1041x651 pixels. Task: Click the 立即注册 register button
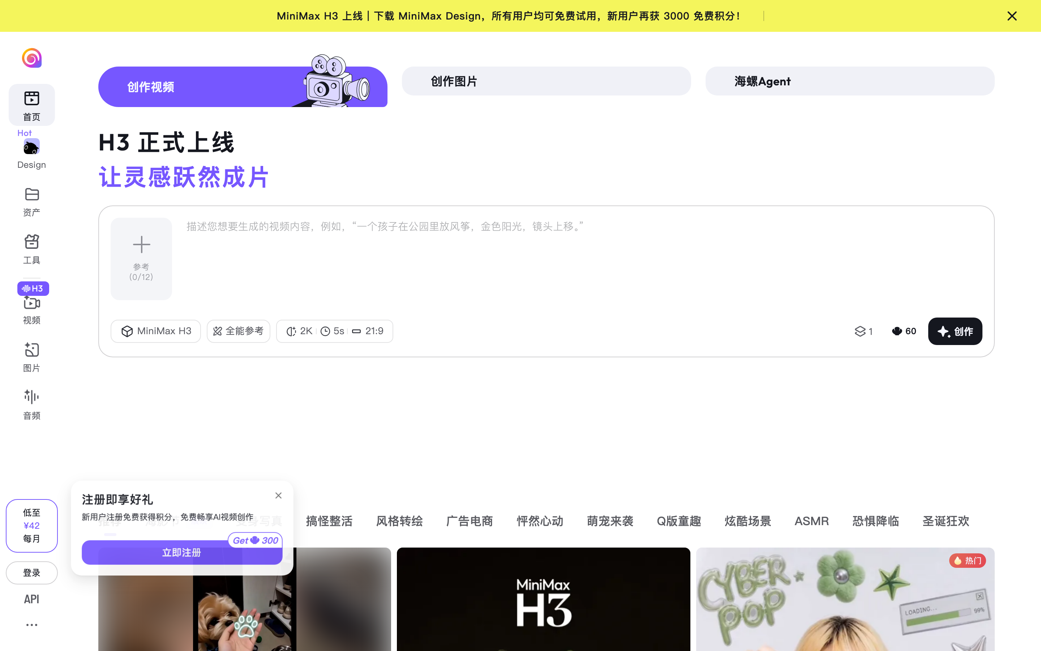point(181,552)
